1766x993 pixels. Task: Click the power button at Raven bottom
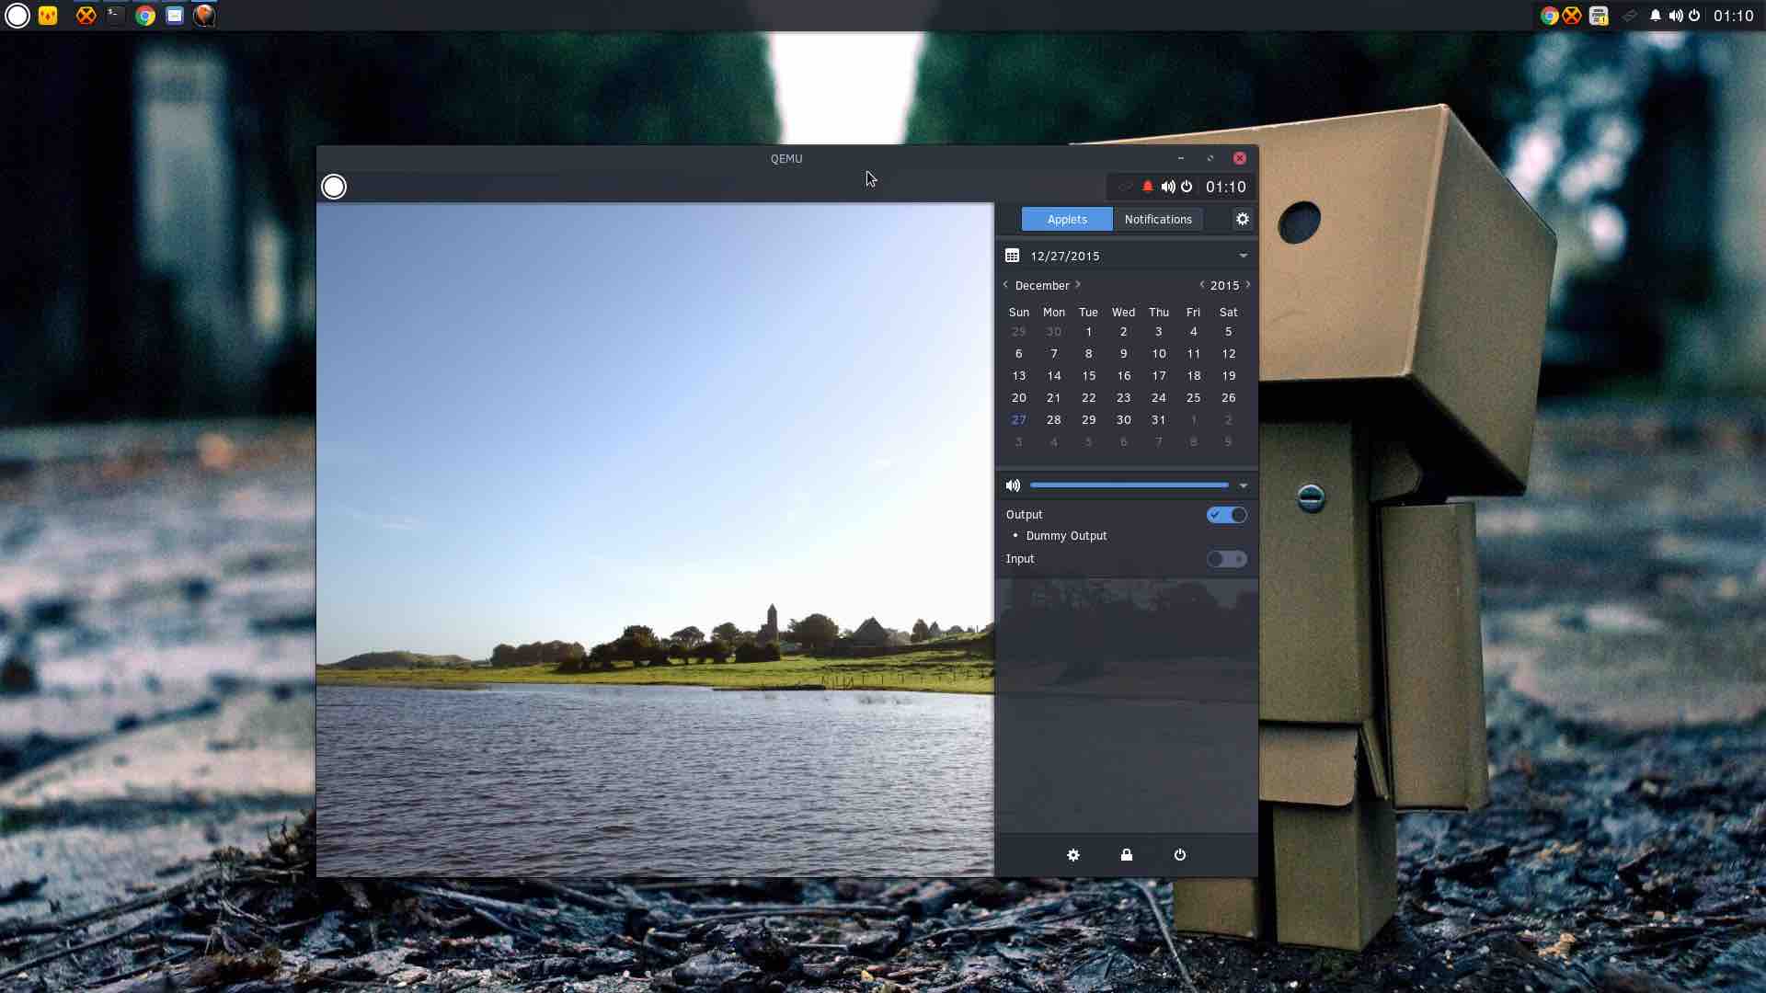click(1179, 855)
